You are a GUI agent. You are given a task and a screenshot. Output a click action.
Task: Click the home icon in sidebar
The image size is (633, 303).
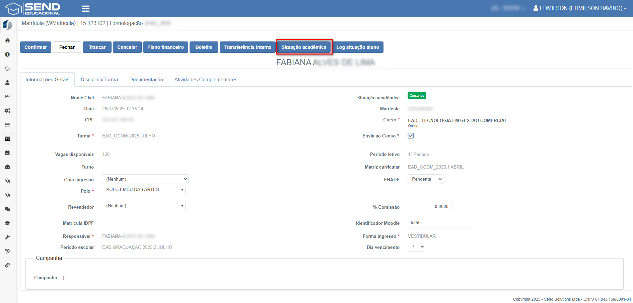coord(7,40)
